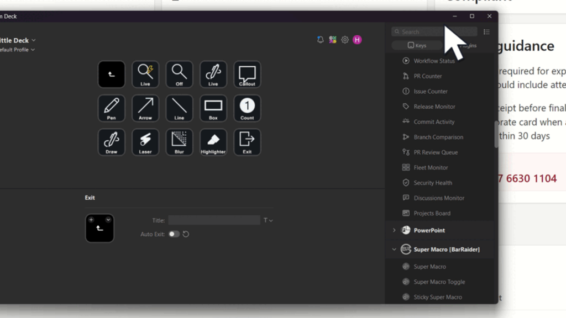The height and width of the screenshot is (318, 566).
Task: Select the Discussions Monitor action
Action: click(x=439, y=198)
